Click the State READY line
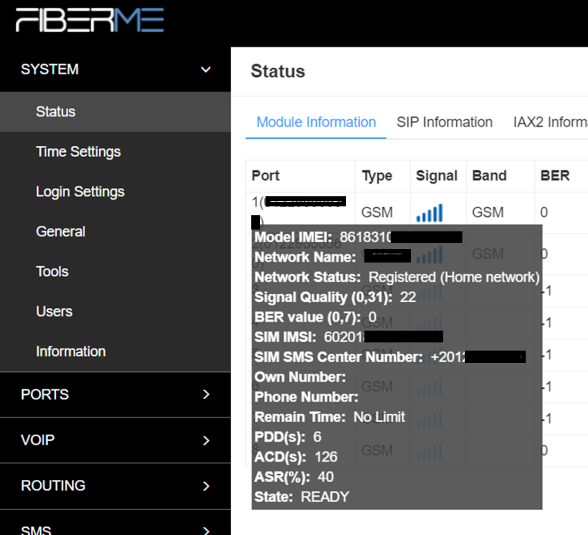 point(302,496)
